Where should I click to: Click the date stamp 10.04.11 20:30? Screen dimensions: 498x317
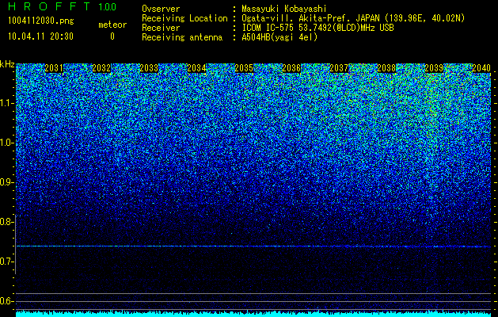pyautogui.click(x=40, y=36)
